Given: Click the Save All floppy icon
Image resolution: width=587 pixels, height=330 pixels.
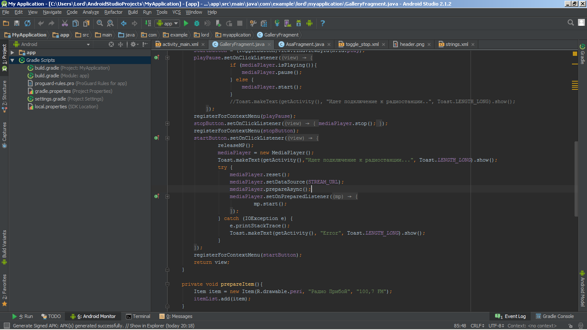Looking at the screenshot, I should point(17,23).
